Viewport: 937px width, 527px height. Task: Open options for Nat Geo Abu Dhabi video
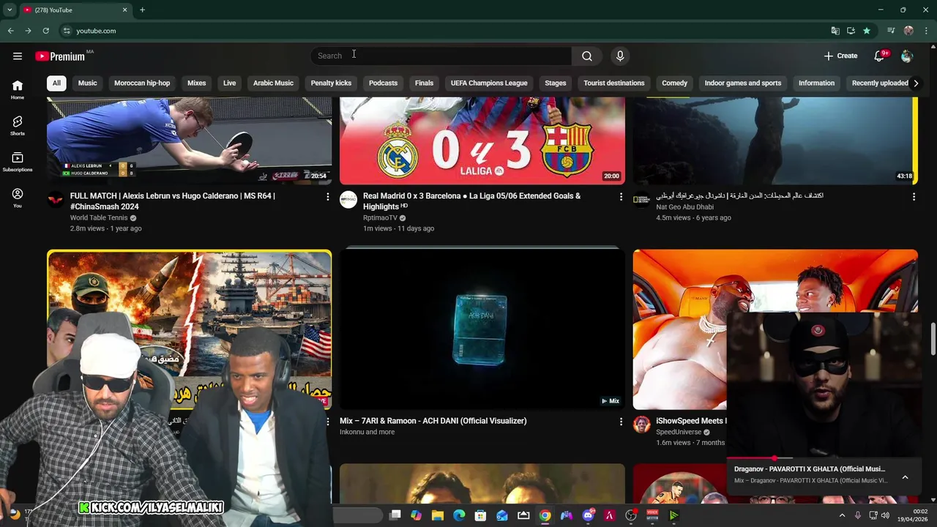coord(914,196)
